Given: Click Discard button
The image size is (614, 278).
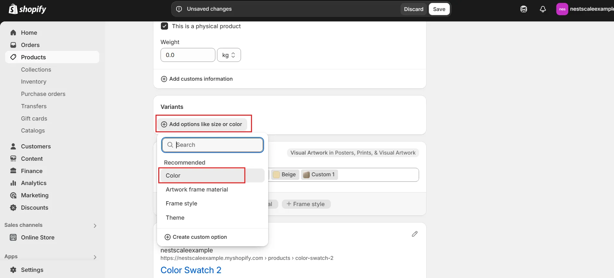Looking at the screenshot, I should tap(414, 9).
